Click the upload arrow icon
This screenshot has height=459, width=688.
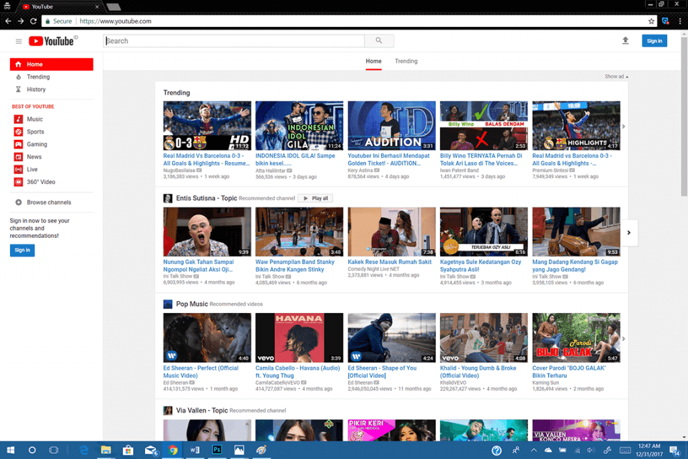(x=626, y=41)
